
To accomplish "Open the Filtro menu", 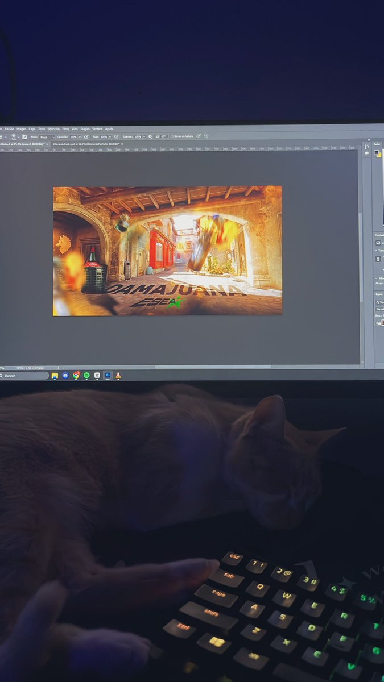I will point(65,129).
